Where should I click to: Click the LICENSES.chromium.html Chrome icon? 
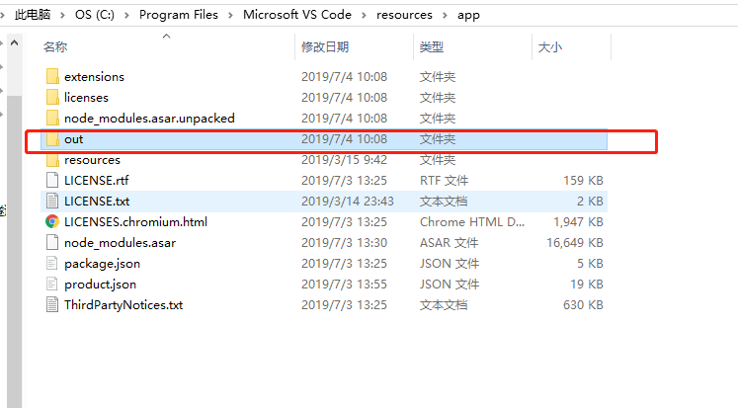pyautogui.click(x=52, y=222)
